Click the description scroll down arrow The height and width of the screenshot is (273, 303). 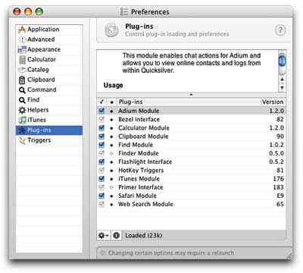tap(282, 88)
